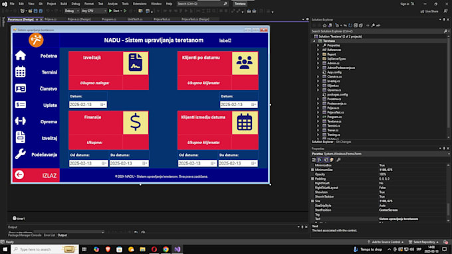This screenshot has height=254, width=452.
Task: Click the document icon beside Izveštaj
Action: (x=21, y=137)
